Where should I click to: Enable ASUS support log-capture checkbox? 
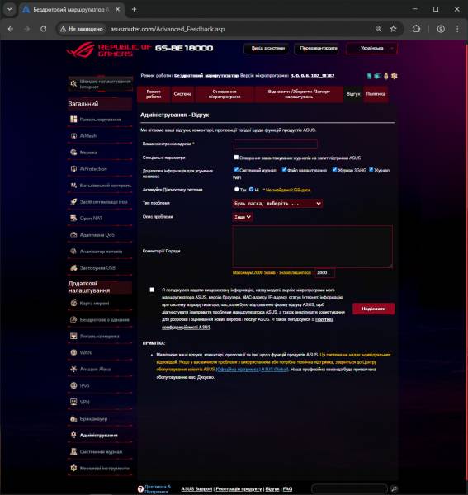[236, 158]
